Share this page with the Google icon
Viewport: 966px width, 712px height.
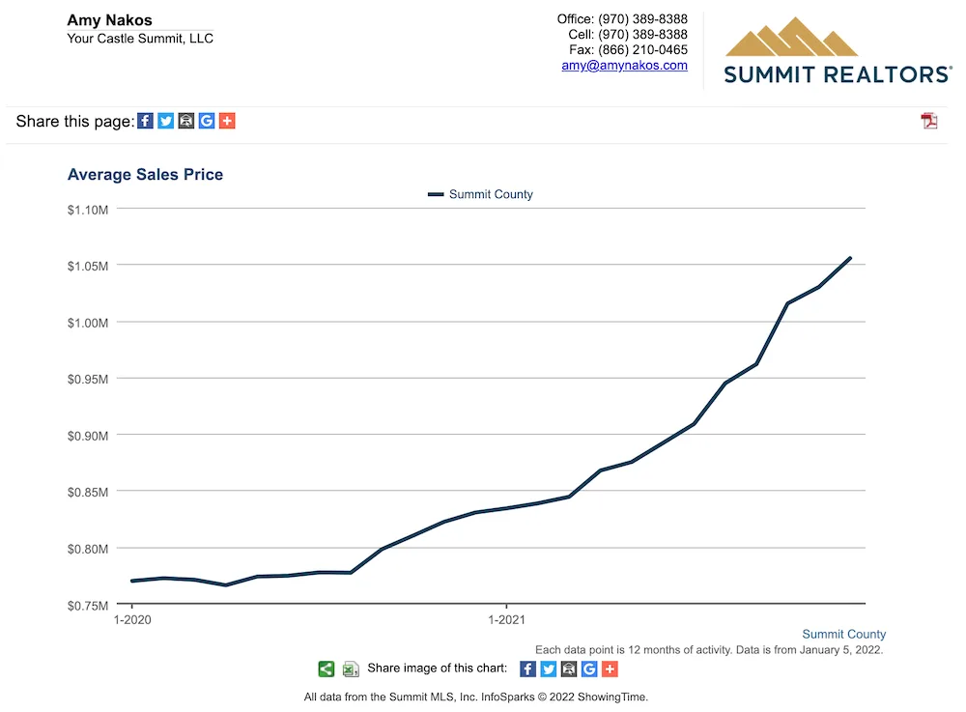pyautogui.click(x=207, y=121)
